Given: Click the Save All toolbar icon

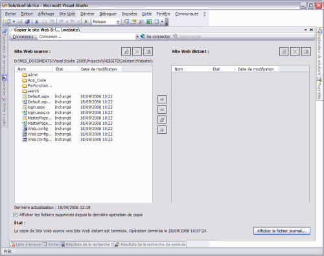Looking at the screenshot, I should coord(27,21).
